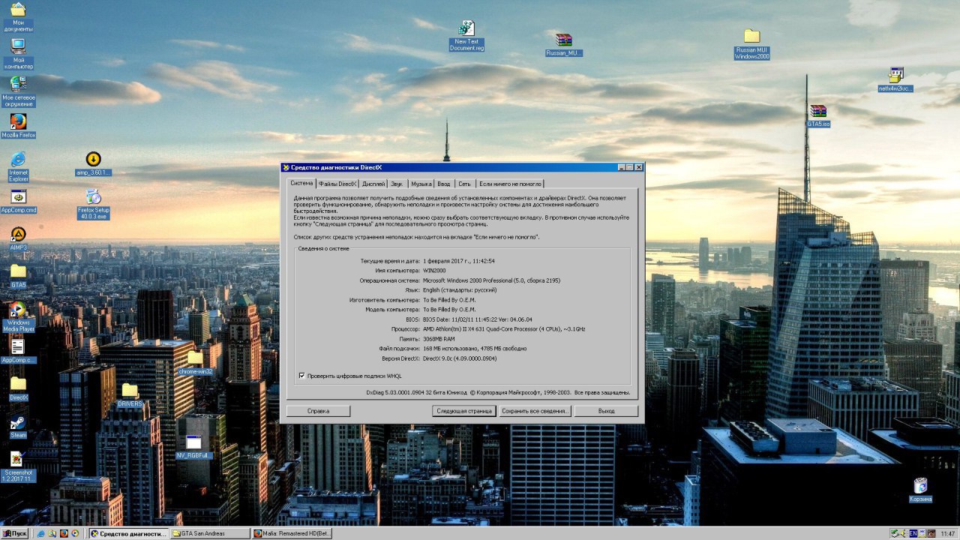Click Сохранить все сведения button

tap(535, 411)
